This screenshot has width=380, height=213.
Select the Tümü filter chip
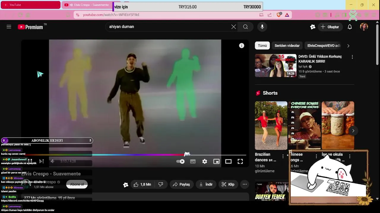262,46
